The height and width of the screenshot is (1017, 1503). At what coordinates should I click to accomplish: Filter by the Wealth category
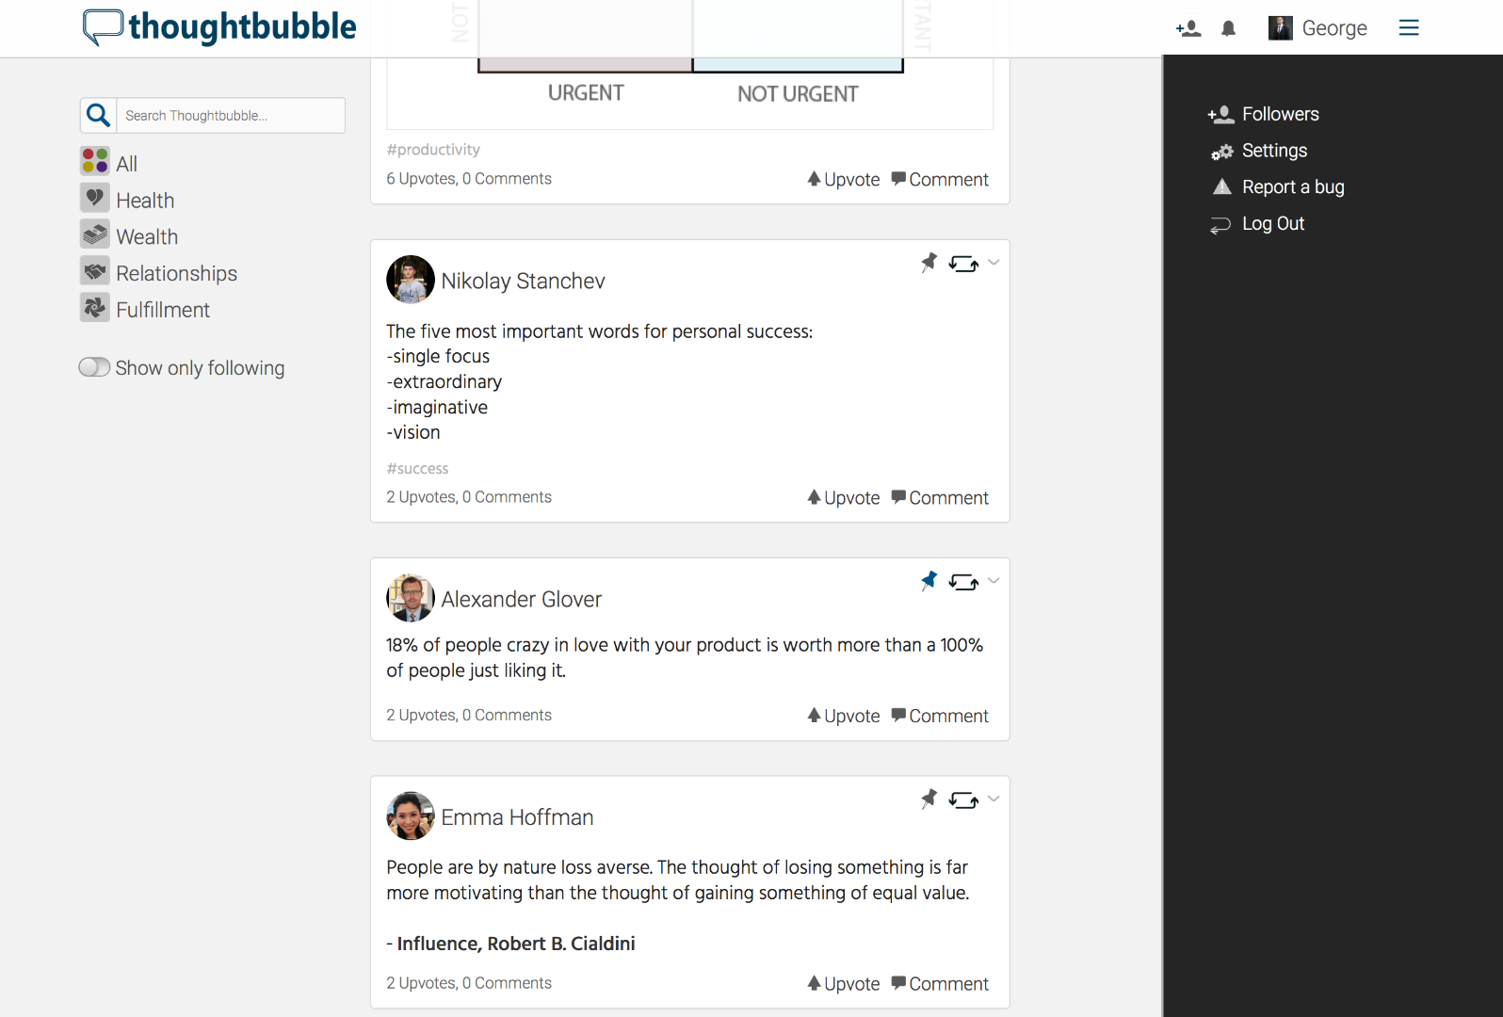(x=146, y=237)
